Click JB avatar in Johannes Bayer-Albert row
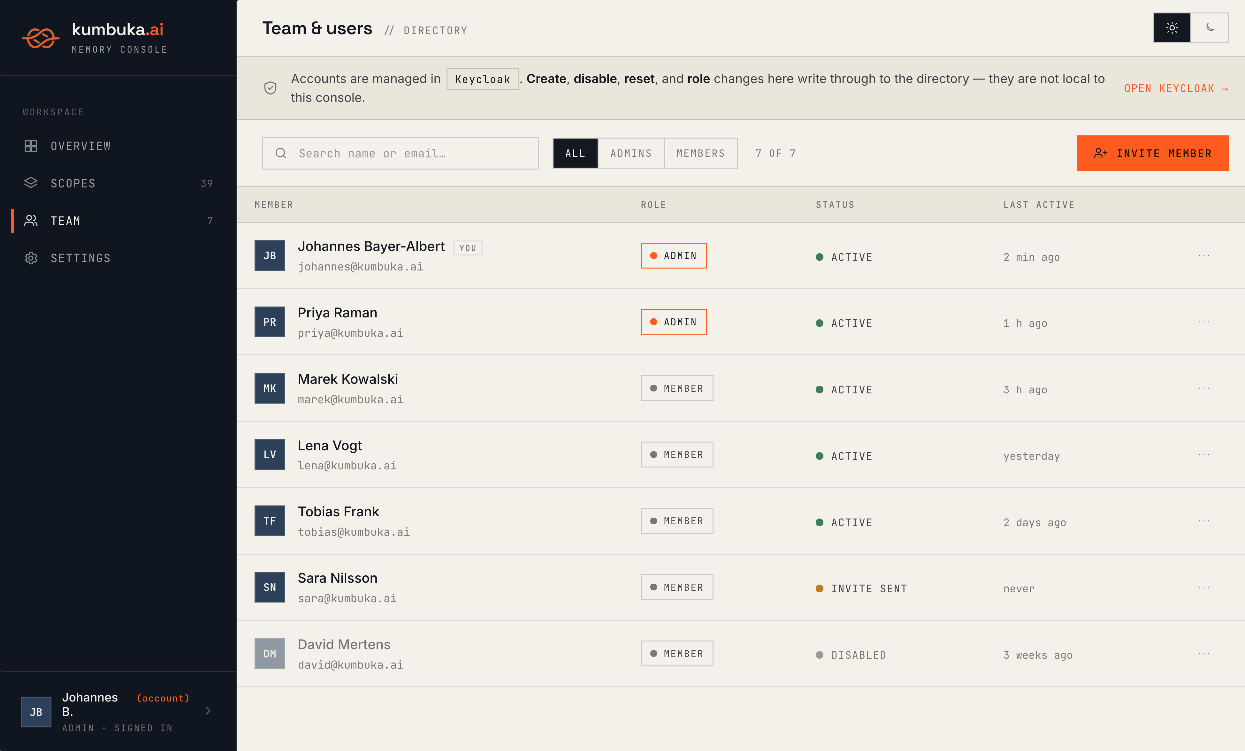This screenshot has width=1245, height=751. coord(270,255)
